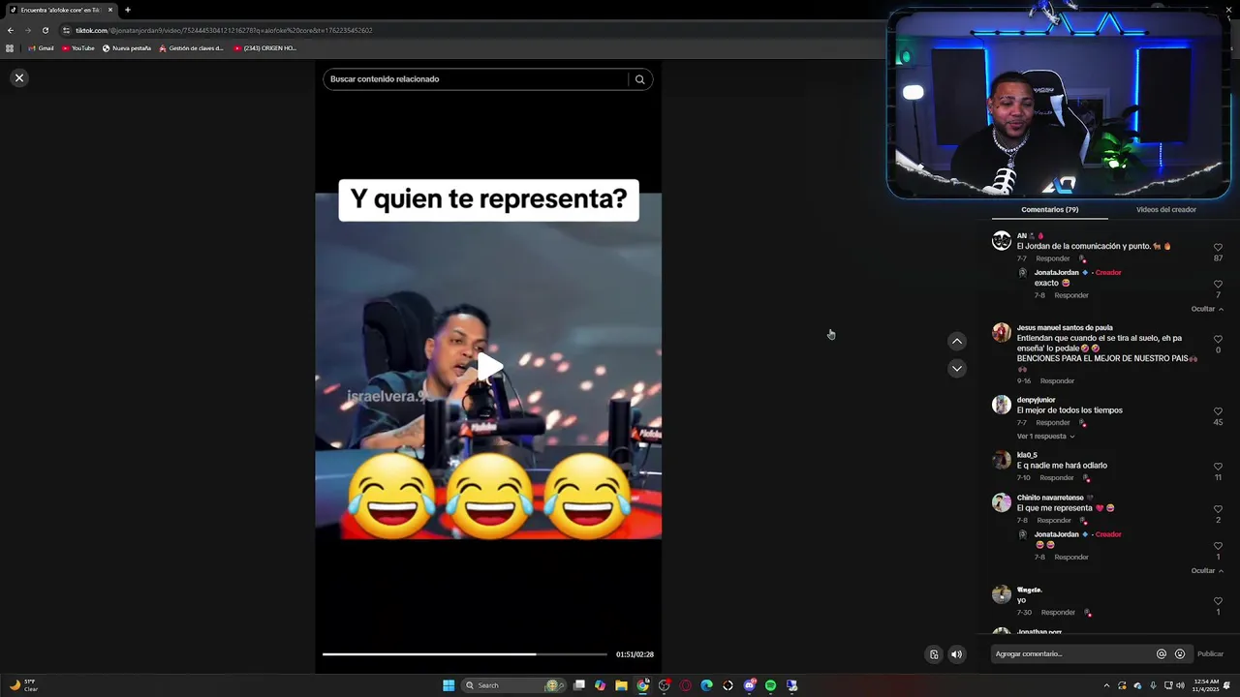Toggle auto-scroll icon beside the speaker
The height and width of the screenshot is (697, 1240).
[934, 654]
